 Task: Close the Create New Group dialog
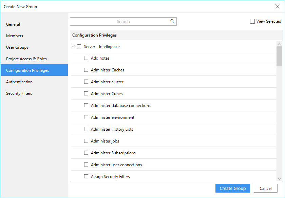coord(277,6)
